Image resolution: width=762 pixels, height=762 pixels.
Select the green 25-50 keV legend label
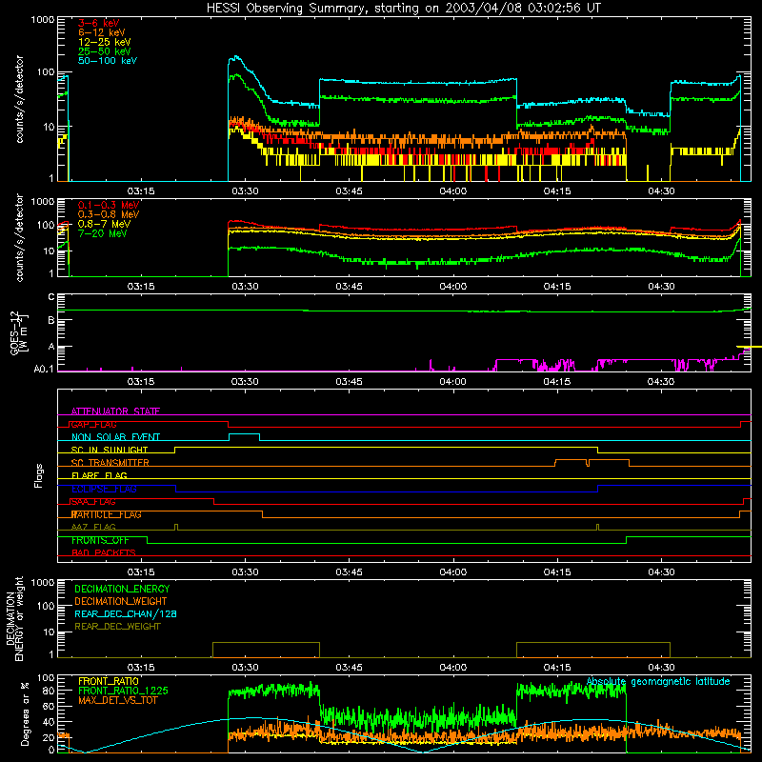[x=105, y=51]
